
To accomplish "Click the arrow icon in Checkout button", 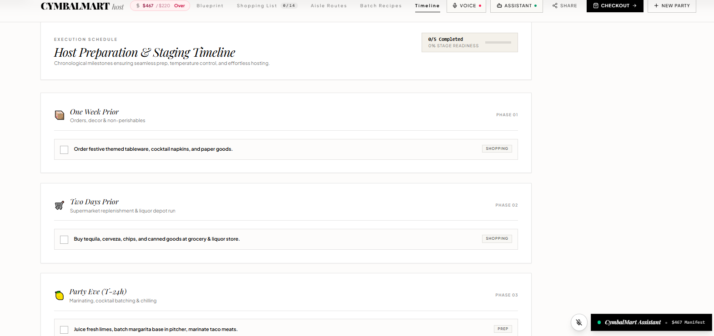I will pyautogui.click(x=634, y=6).
